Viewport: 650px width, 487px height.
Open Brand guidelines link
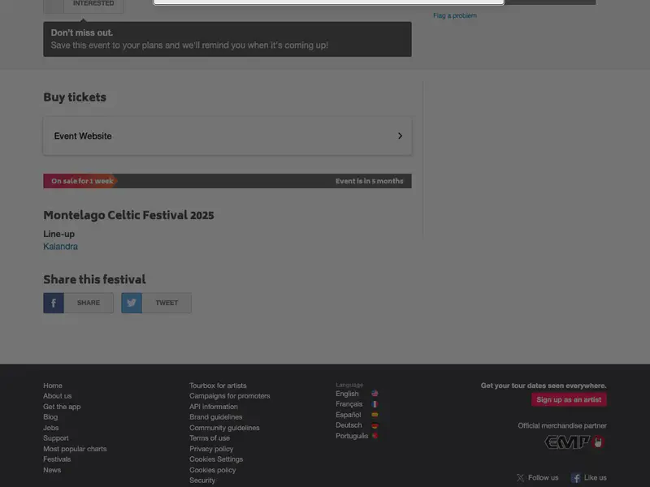[x=216, y=417]
